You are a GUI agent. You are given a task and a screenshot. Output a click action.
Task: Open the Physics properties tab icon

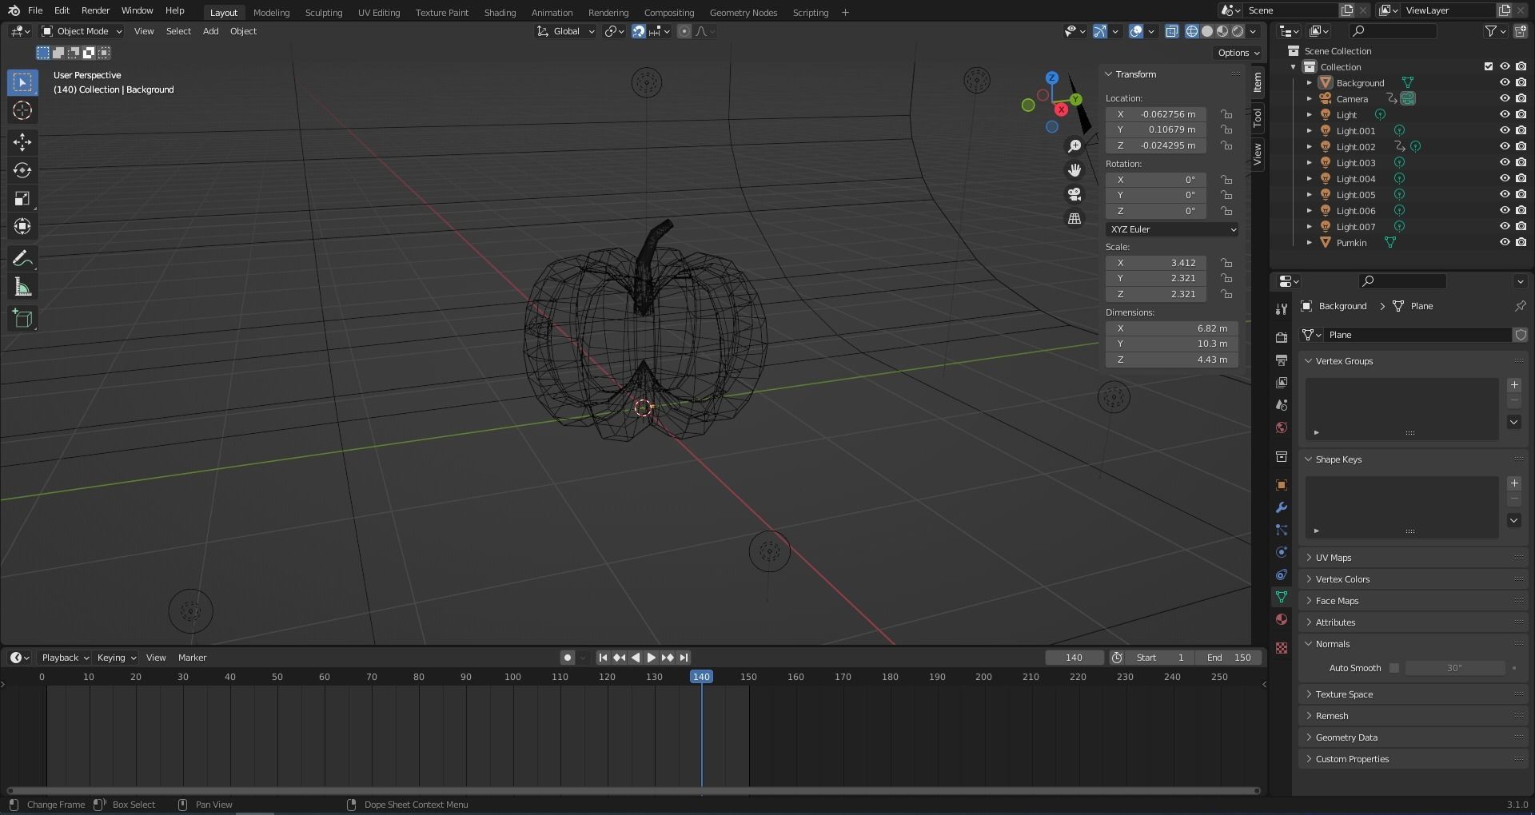pos(1282,552)
